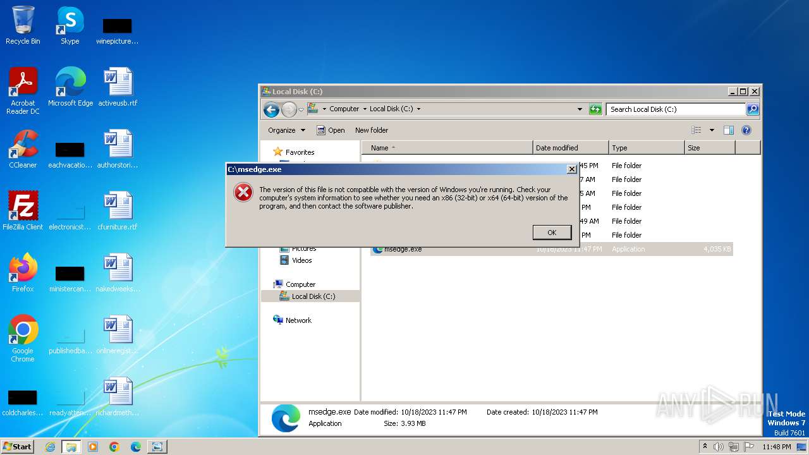Open Recycle Bin desktop icon
The width and height of the screenshot is (809, 455).
click(x=23, y=26)
